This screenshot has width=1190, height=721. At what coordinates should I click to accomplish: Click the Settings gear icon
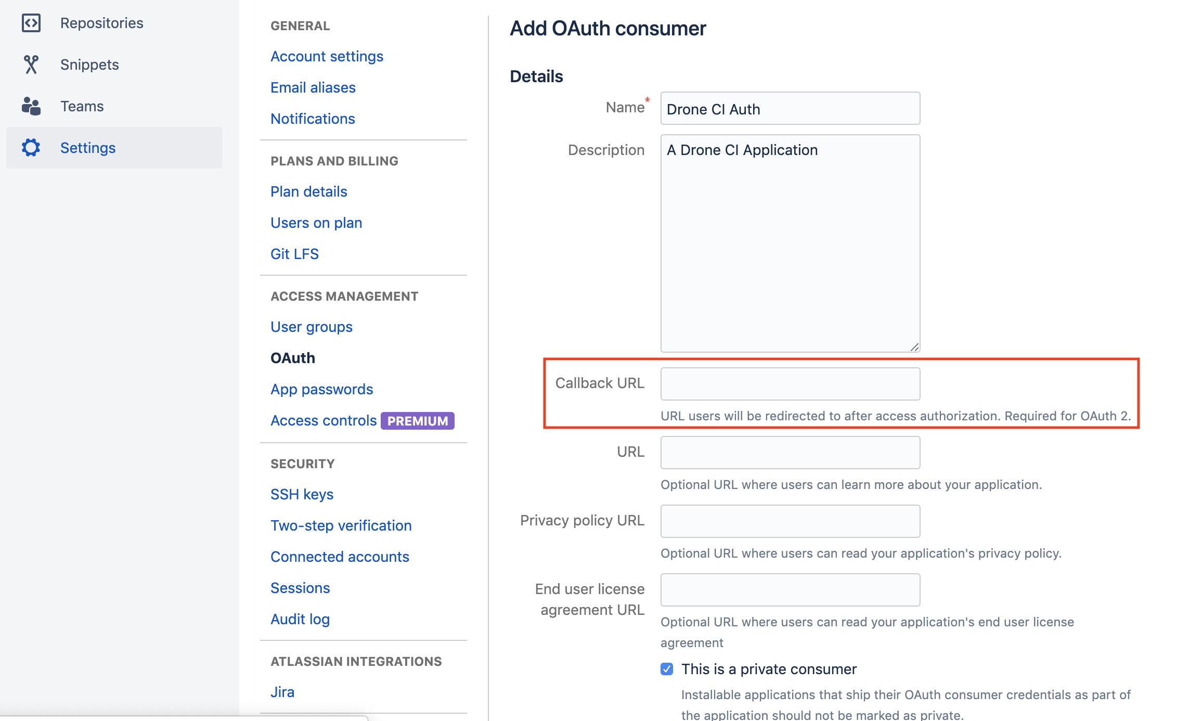tap(31, 148)
